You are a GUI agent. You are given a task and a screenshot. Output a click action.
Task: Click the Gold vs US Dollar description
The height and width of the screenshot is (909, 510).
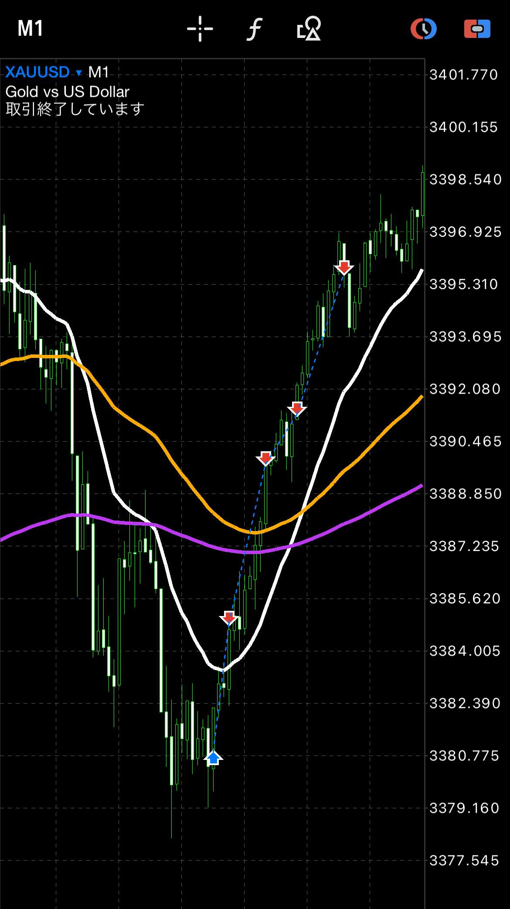[x=68, y=92]
